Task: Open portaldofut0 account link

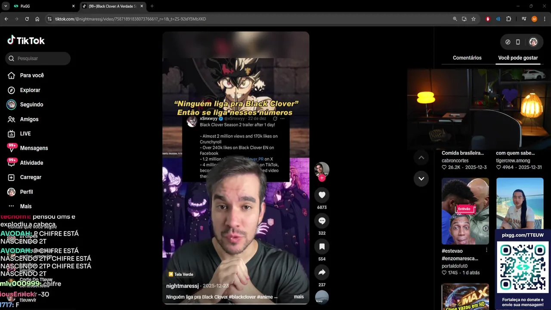Action: point(455,266)
